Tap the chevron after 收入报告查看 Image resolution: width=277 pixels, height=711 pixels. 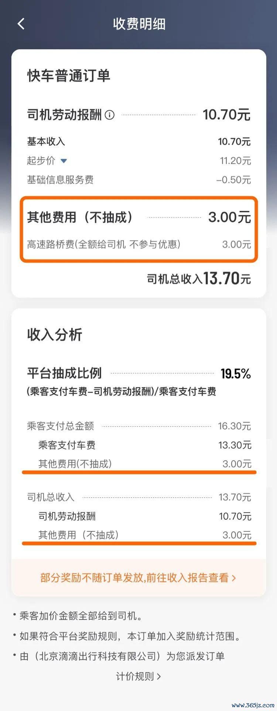tap(233, 578)
